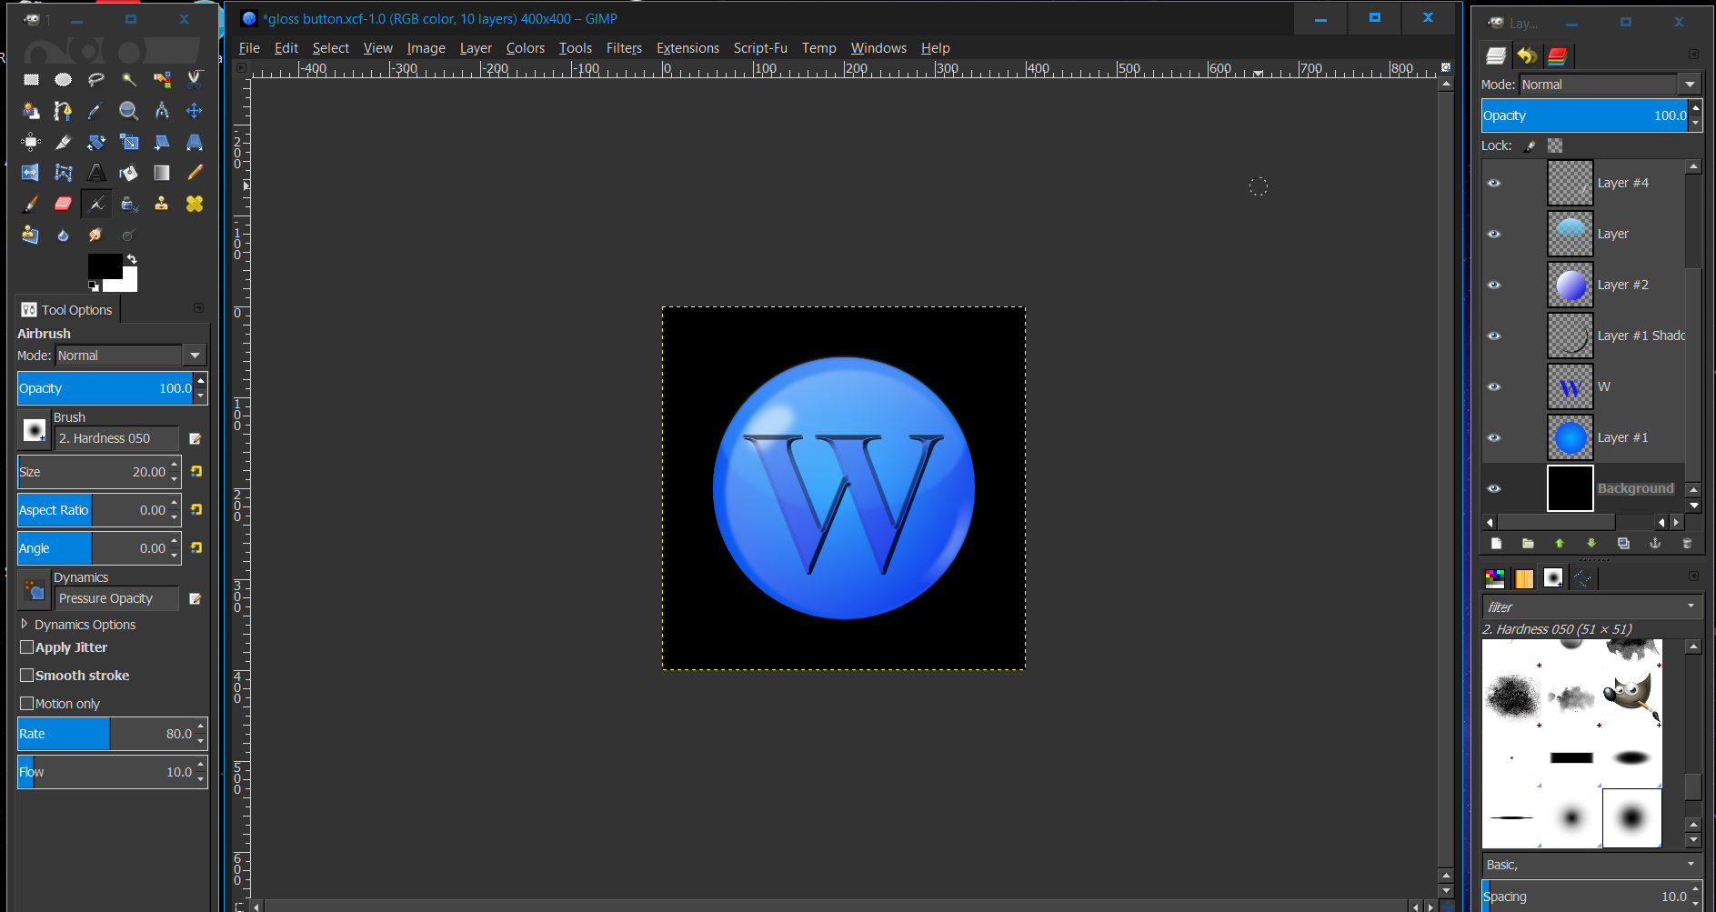Image resolution: width=1716 pixels, height=912 pixels.
Task: Select the Paintbrush tool
Action: [31, 204]
